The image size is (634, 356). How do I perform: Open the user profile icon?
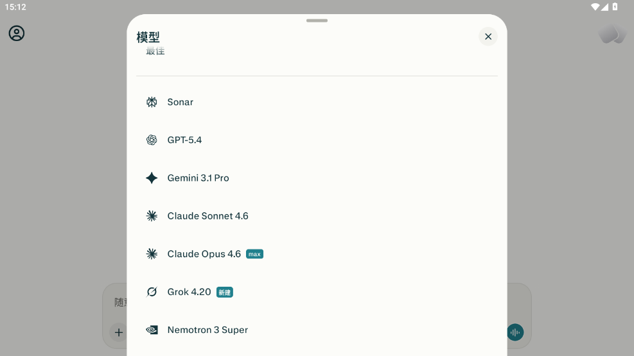[x=17, y=33]
